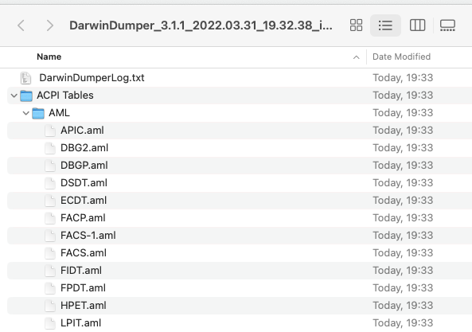This screenshot has height=332, width=472.
Task: Select the ACPI Tables folder row
Action: coord(240,96)
